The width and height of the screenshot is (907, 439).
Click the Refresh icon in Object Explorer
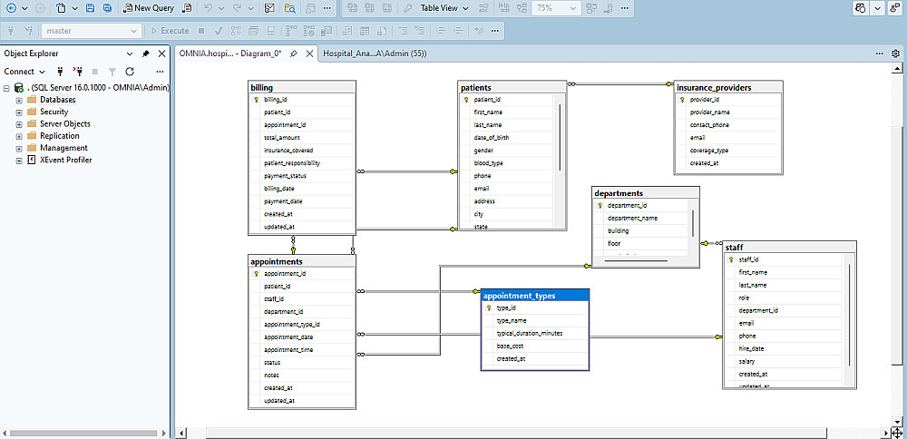pyautogui.click(x=130, y=72)
